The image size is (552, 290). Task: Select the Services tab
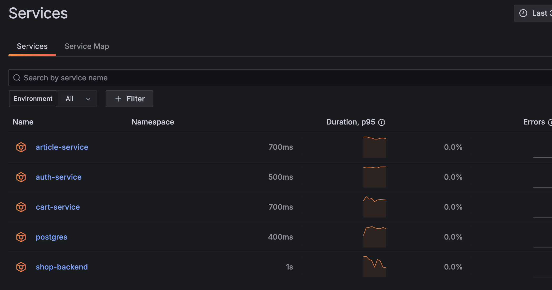(32, 46)
